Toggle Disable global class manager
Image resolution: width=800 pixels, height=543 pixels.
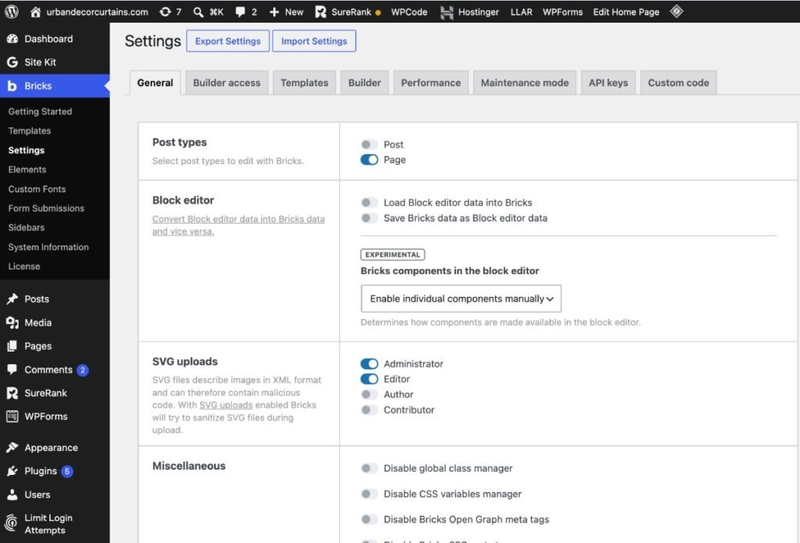tap(370, 468)
